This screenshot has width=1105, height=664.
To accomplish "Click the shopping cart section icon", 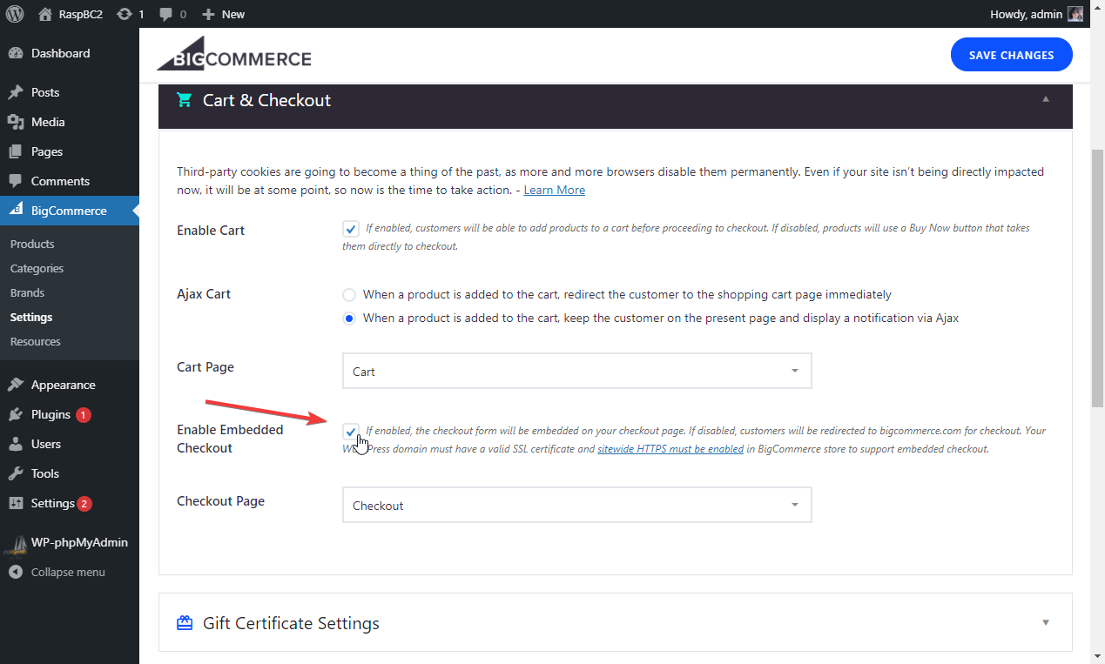I will (184, 100).
